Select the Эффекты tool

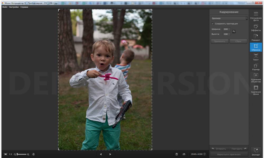(256, 28)
